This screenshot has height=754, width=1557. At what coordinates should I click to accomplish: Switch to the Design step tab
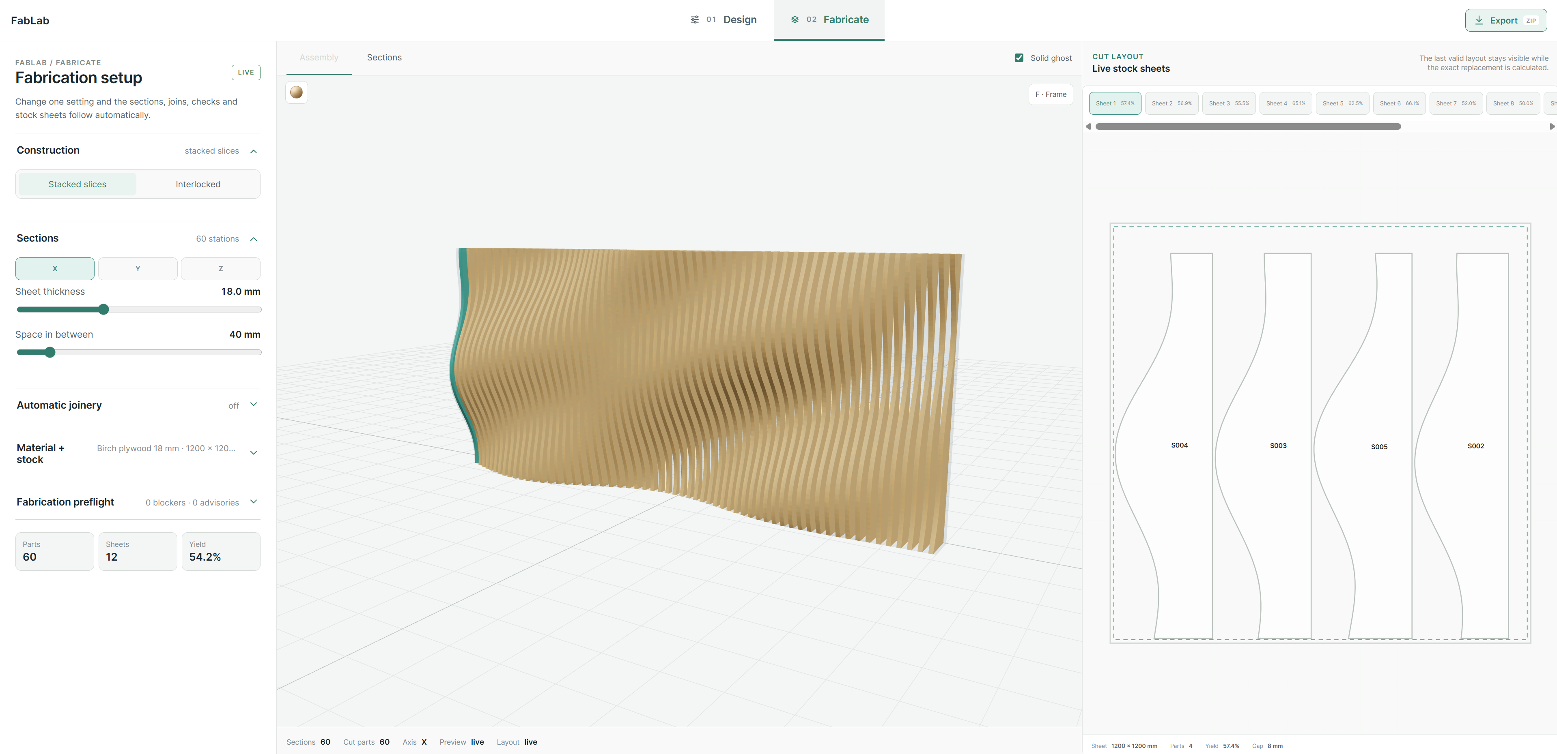click(x=724, y=20)
